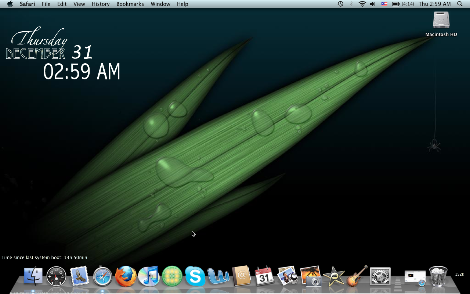The height and width of the screenshot is (294, 470).
Task: Open Finder from the Dock
Action: pyautogui.click(x=33, y=276)
